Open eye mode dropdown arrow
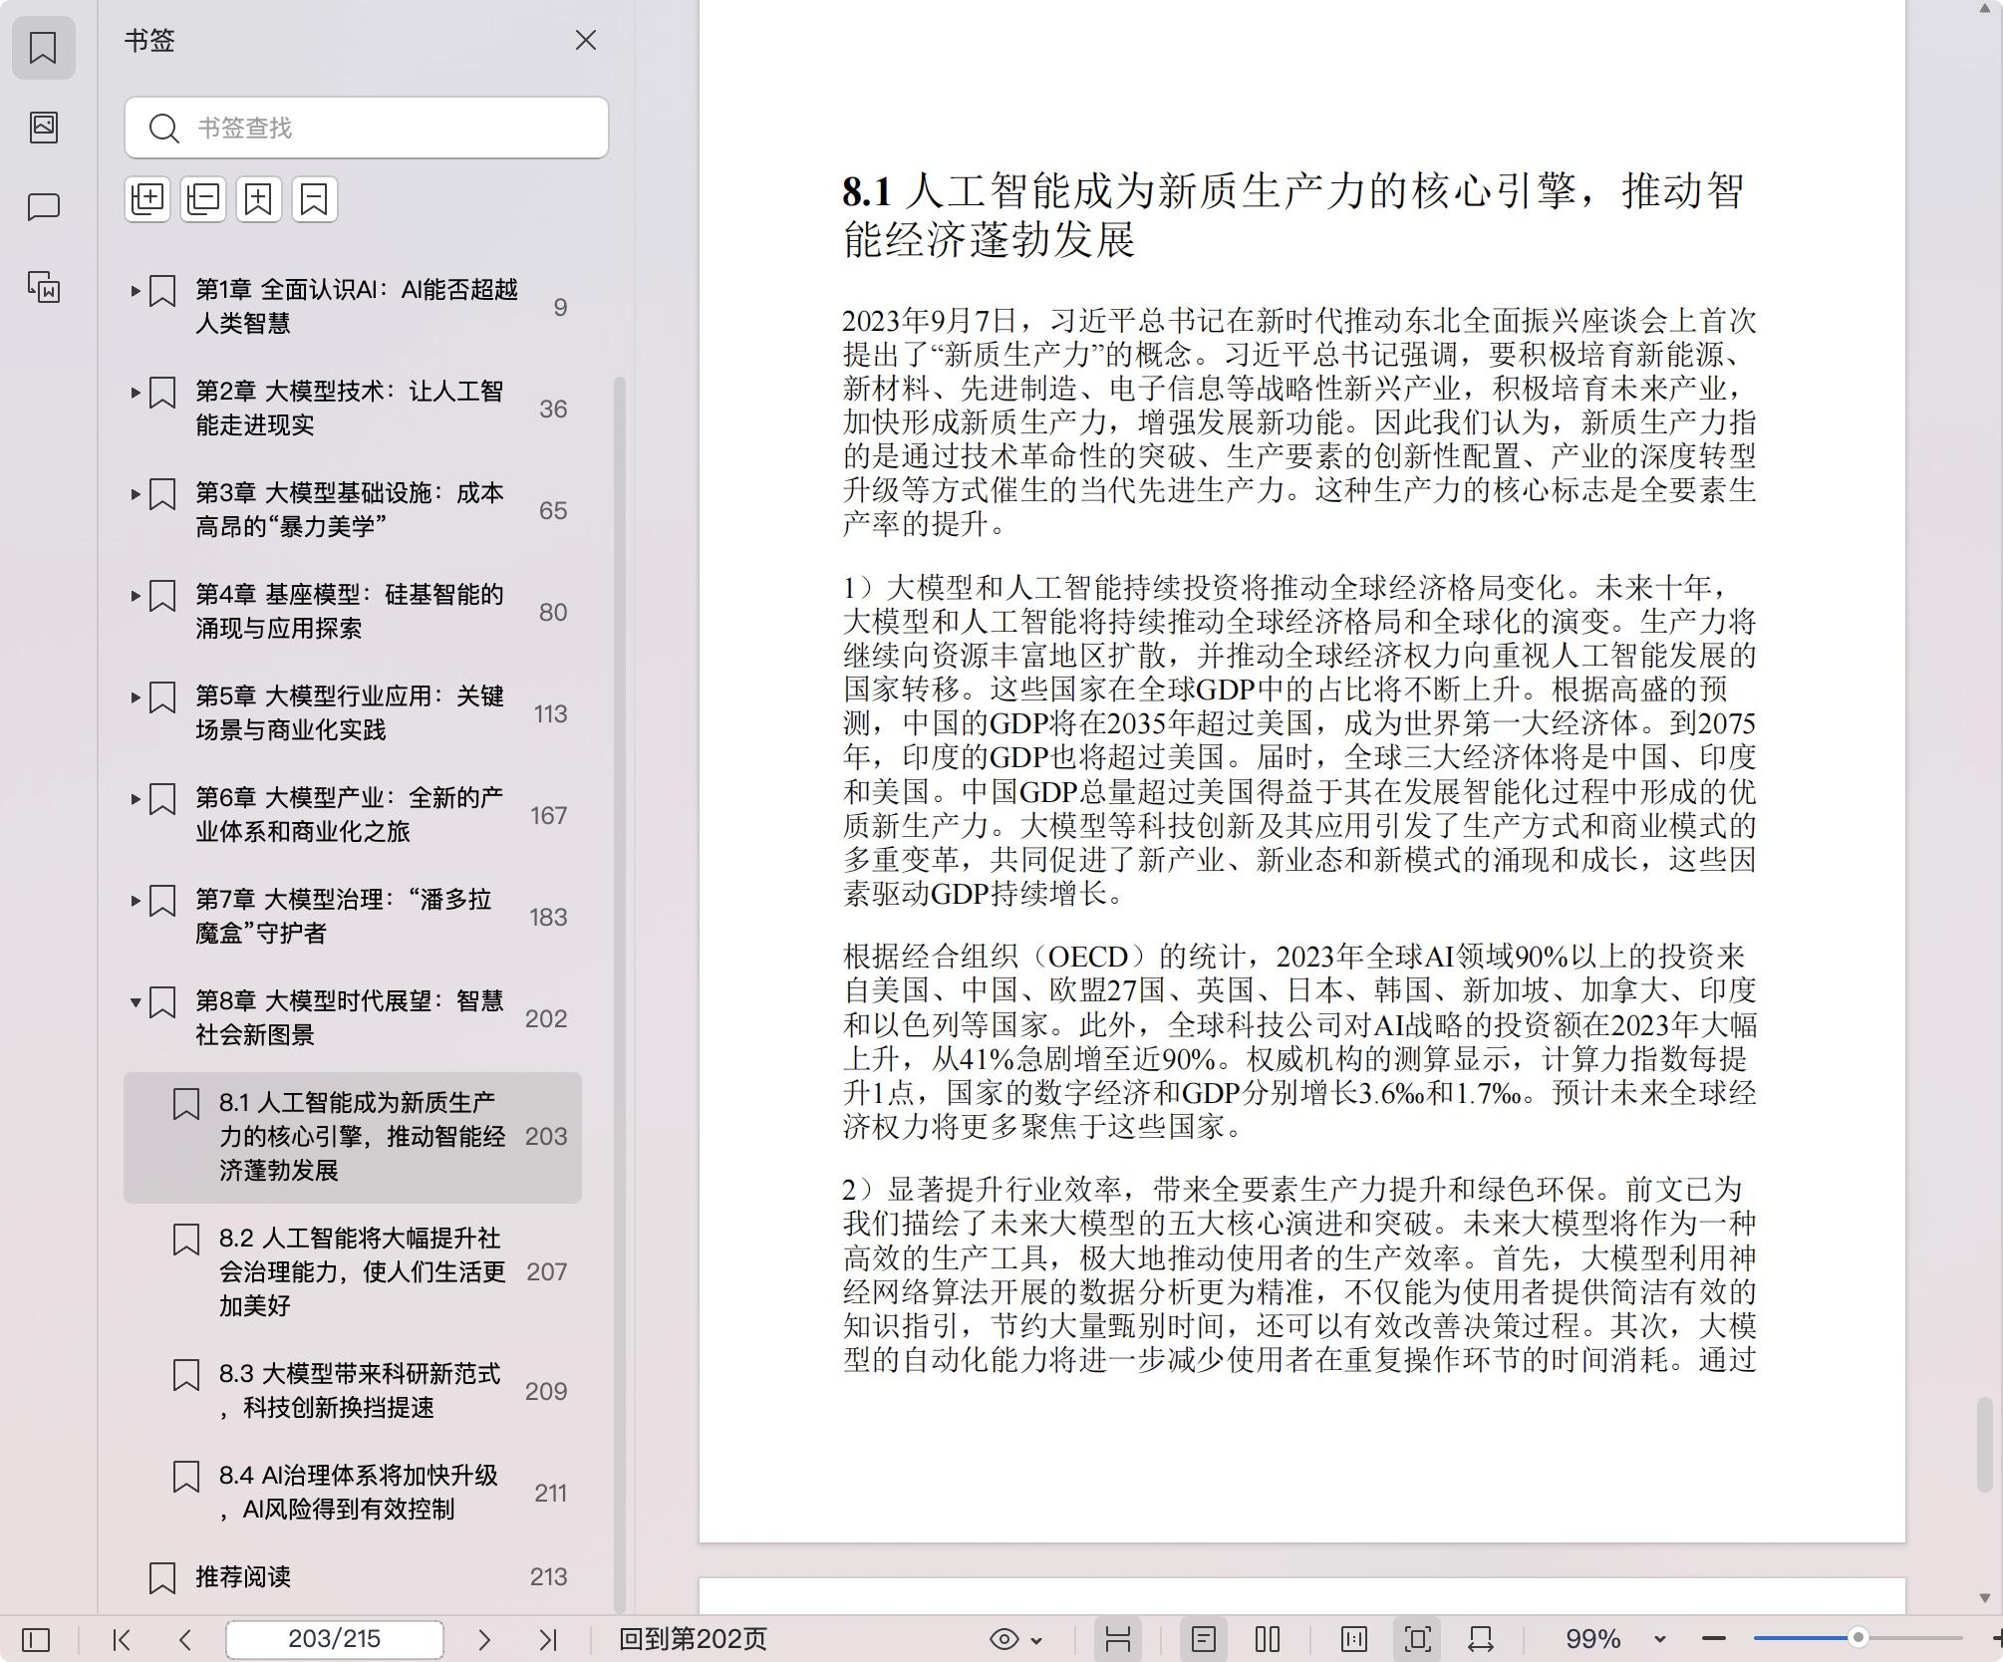Image resolution: width=2003 pixels, height=1662 pixels. [1036, 1640]
